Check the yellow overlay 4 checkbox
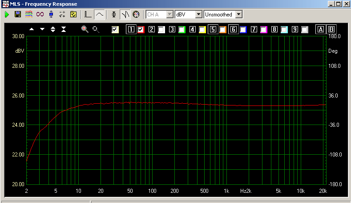Image resolution: width=351 pixels, height=203 pixels. click(202, 29)
